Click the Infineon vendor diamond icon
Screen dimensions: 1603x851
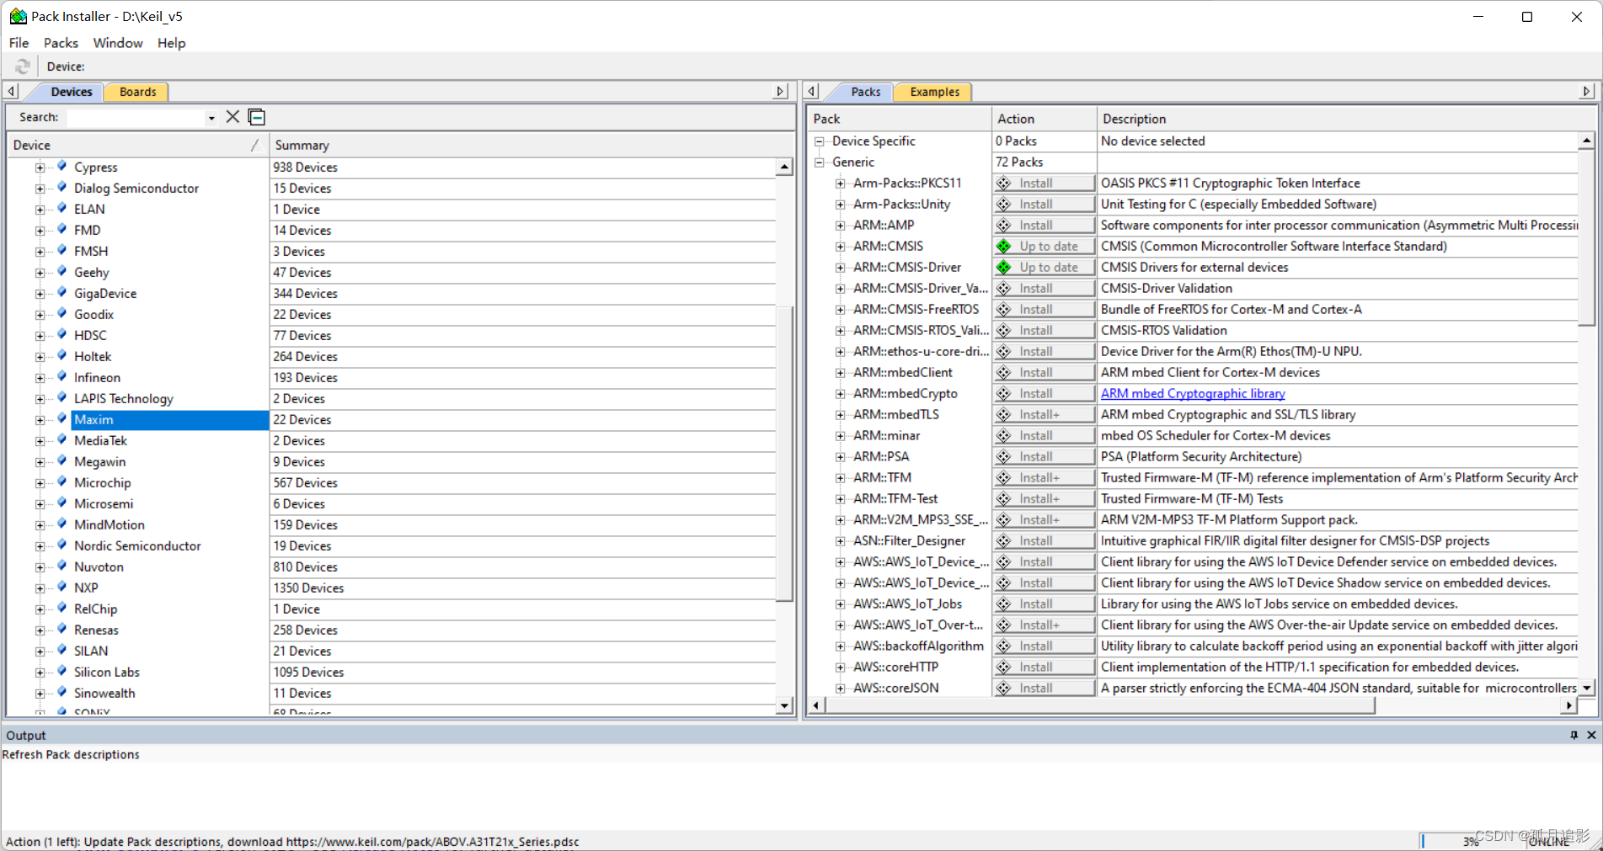coord(61,377)
